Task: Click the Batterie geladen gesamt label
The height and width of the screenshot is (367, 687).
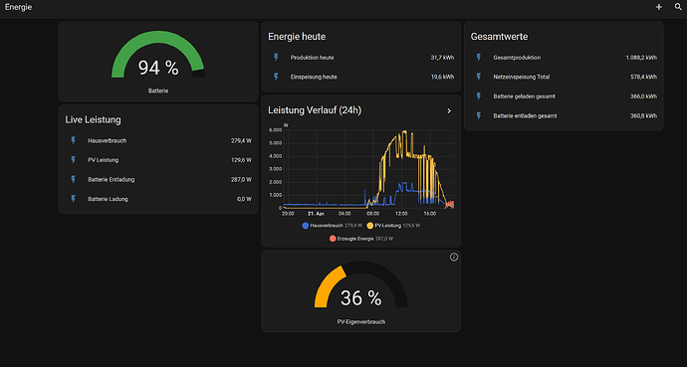Action: (x=524, y=96)
